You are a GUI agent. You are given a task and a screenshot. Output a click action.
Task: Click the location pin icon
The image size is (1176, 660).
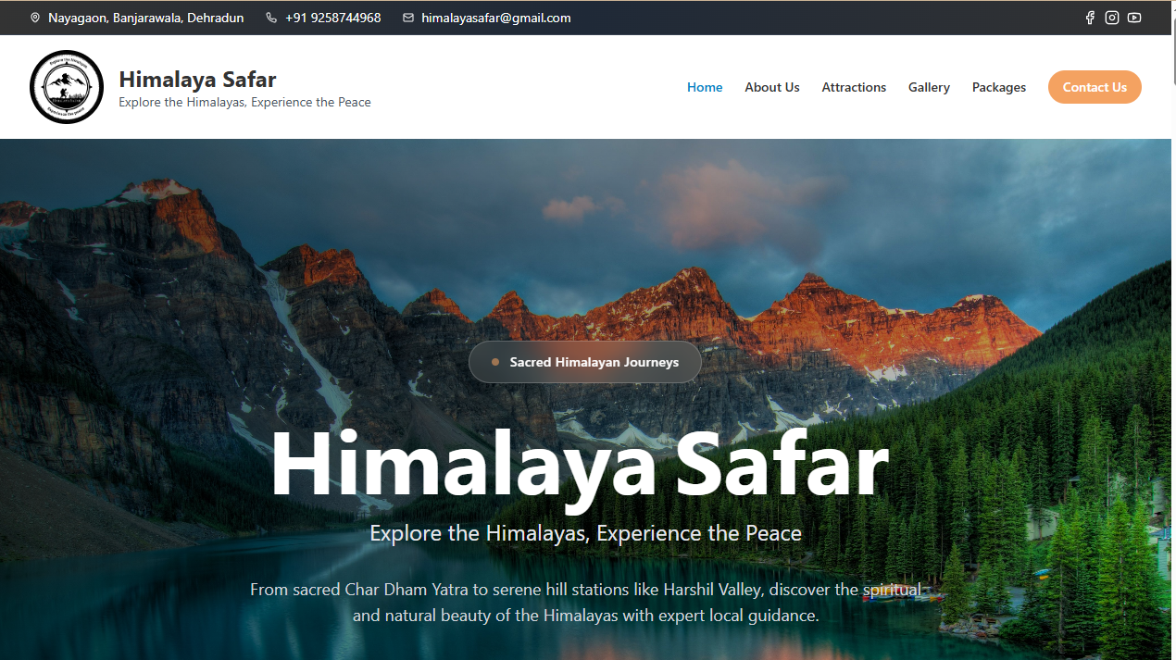point(35,18)
